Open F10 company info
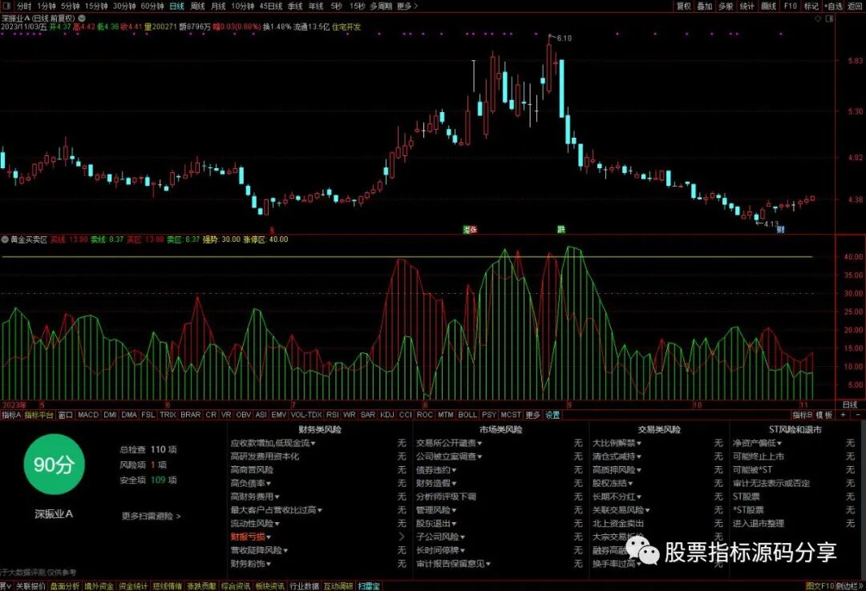866x591 pixels. [791, 6]
